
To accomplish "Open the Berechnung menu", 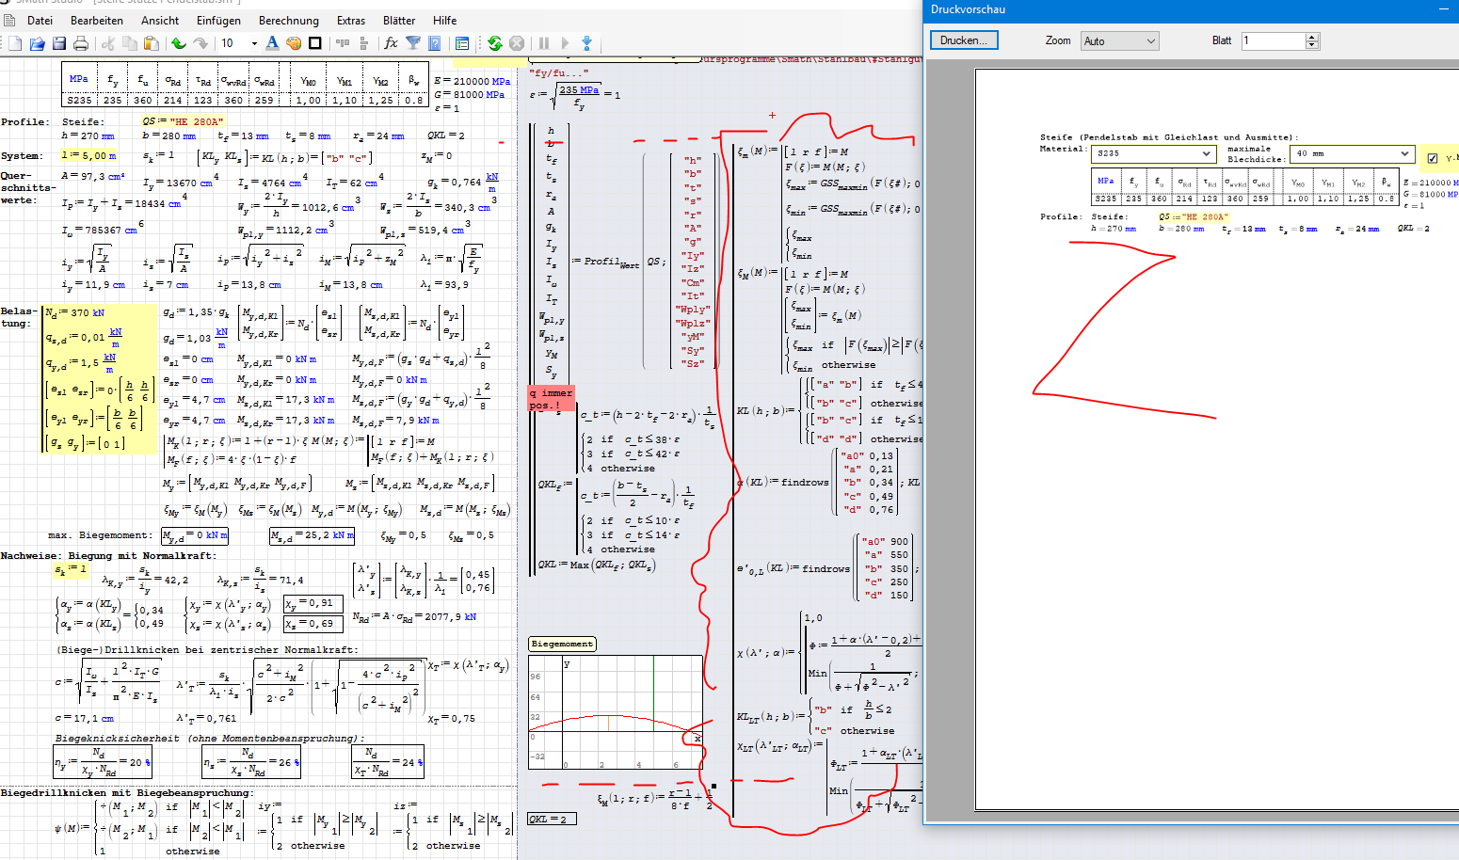I will coord(288,21).
